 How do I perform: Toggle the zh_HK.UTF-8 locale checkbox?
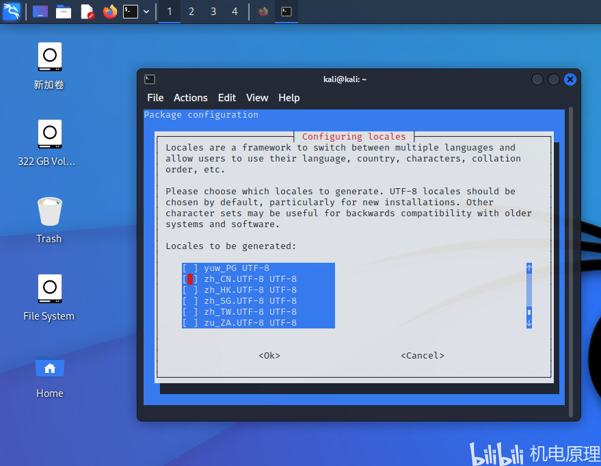[190, 290]
